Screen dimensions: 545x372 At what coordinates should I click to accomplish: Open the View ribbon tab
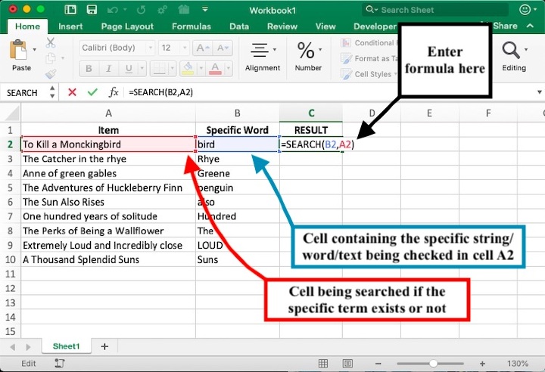coord(325,26)
